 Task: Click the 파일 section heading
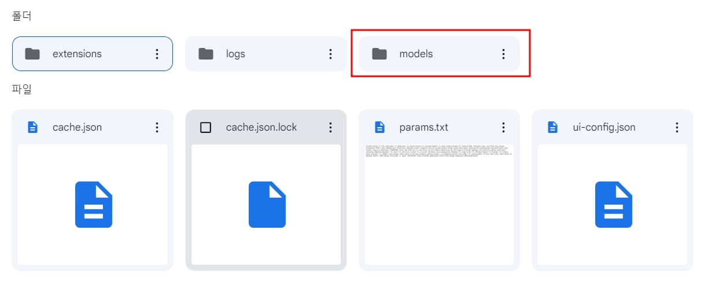(x=21, y=89)
